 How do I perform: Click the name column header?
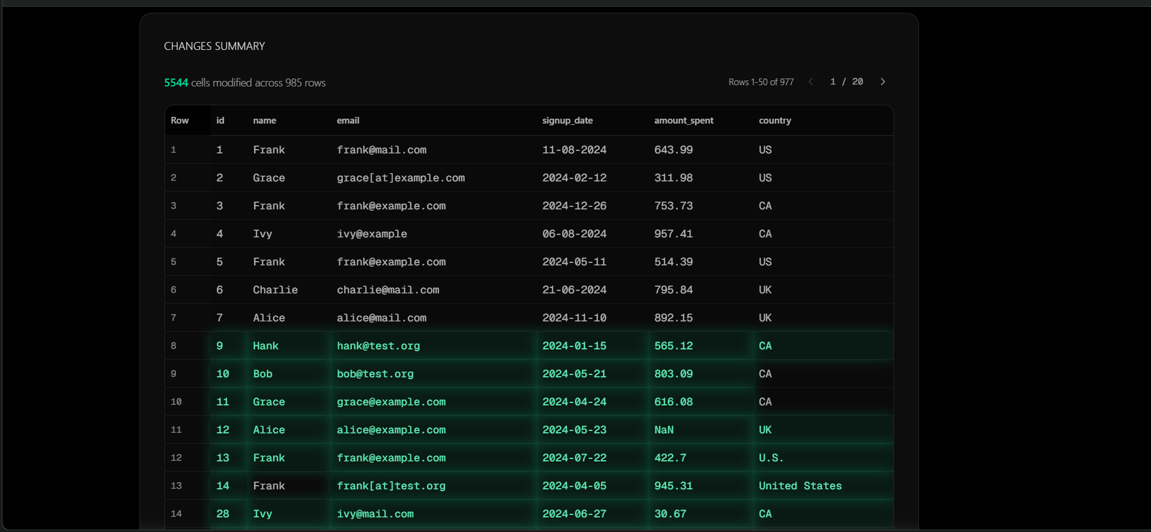[x=264, y=121]
